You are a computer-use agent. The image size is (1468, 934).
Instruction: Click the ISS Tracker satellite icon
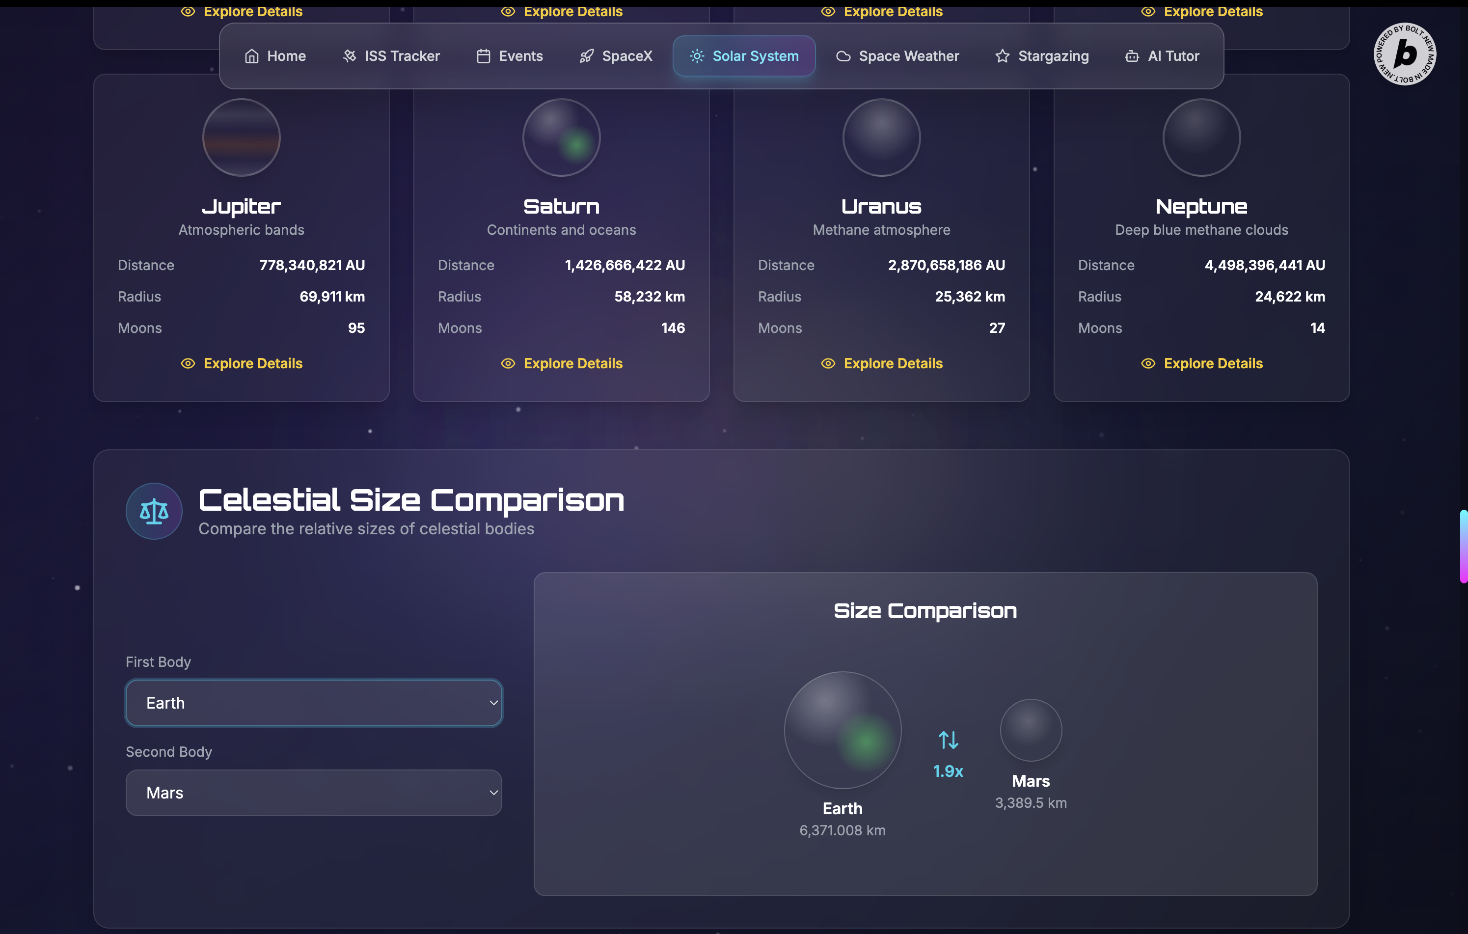click(x=349, y=56)
